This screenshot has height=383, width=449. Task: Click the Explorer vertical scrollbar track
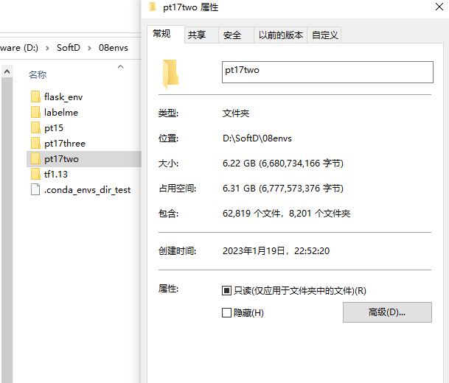point(7,231)
